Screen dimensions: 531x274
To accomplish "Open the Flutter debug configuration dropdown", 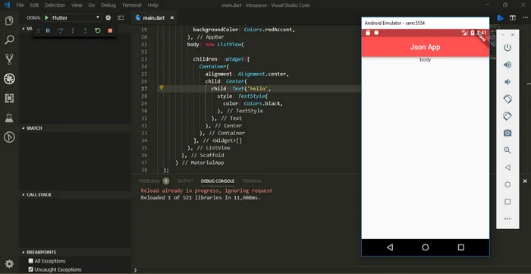I will click(x=76, y=17).
